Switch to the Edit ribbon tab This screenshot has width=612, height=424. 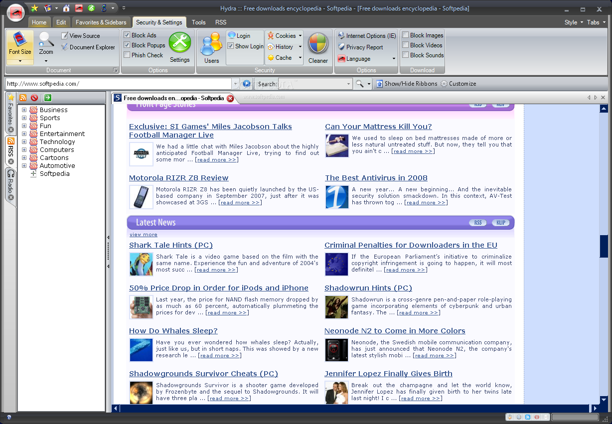(61, 22)
